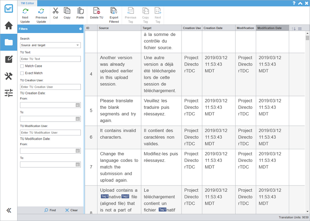
Task: Click the Filters panel gear icon
Action: (x=80, y=29)
